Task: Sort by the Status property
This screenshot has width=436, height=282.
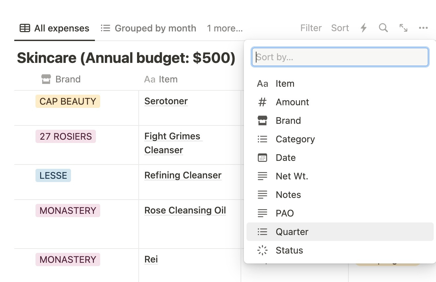Action: [340, 250]
